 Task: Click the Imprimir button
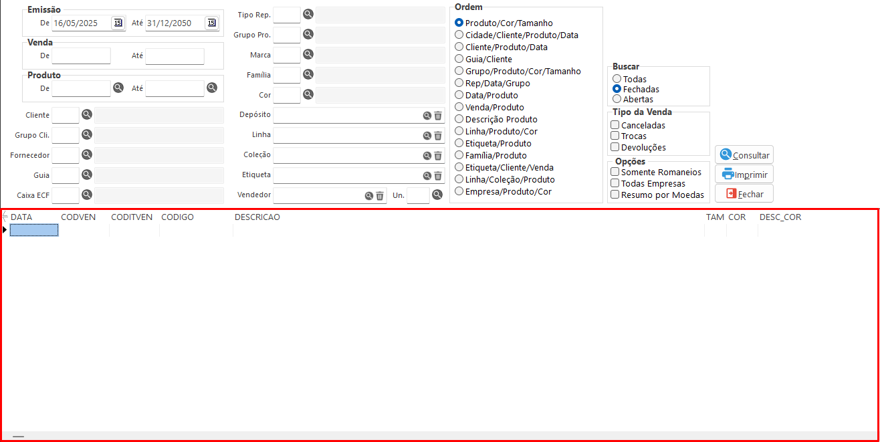(x=744, y=175)
